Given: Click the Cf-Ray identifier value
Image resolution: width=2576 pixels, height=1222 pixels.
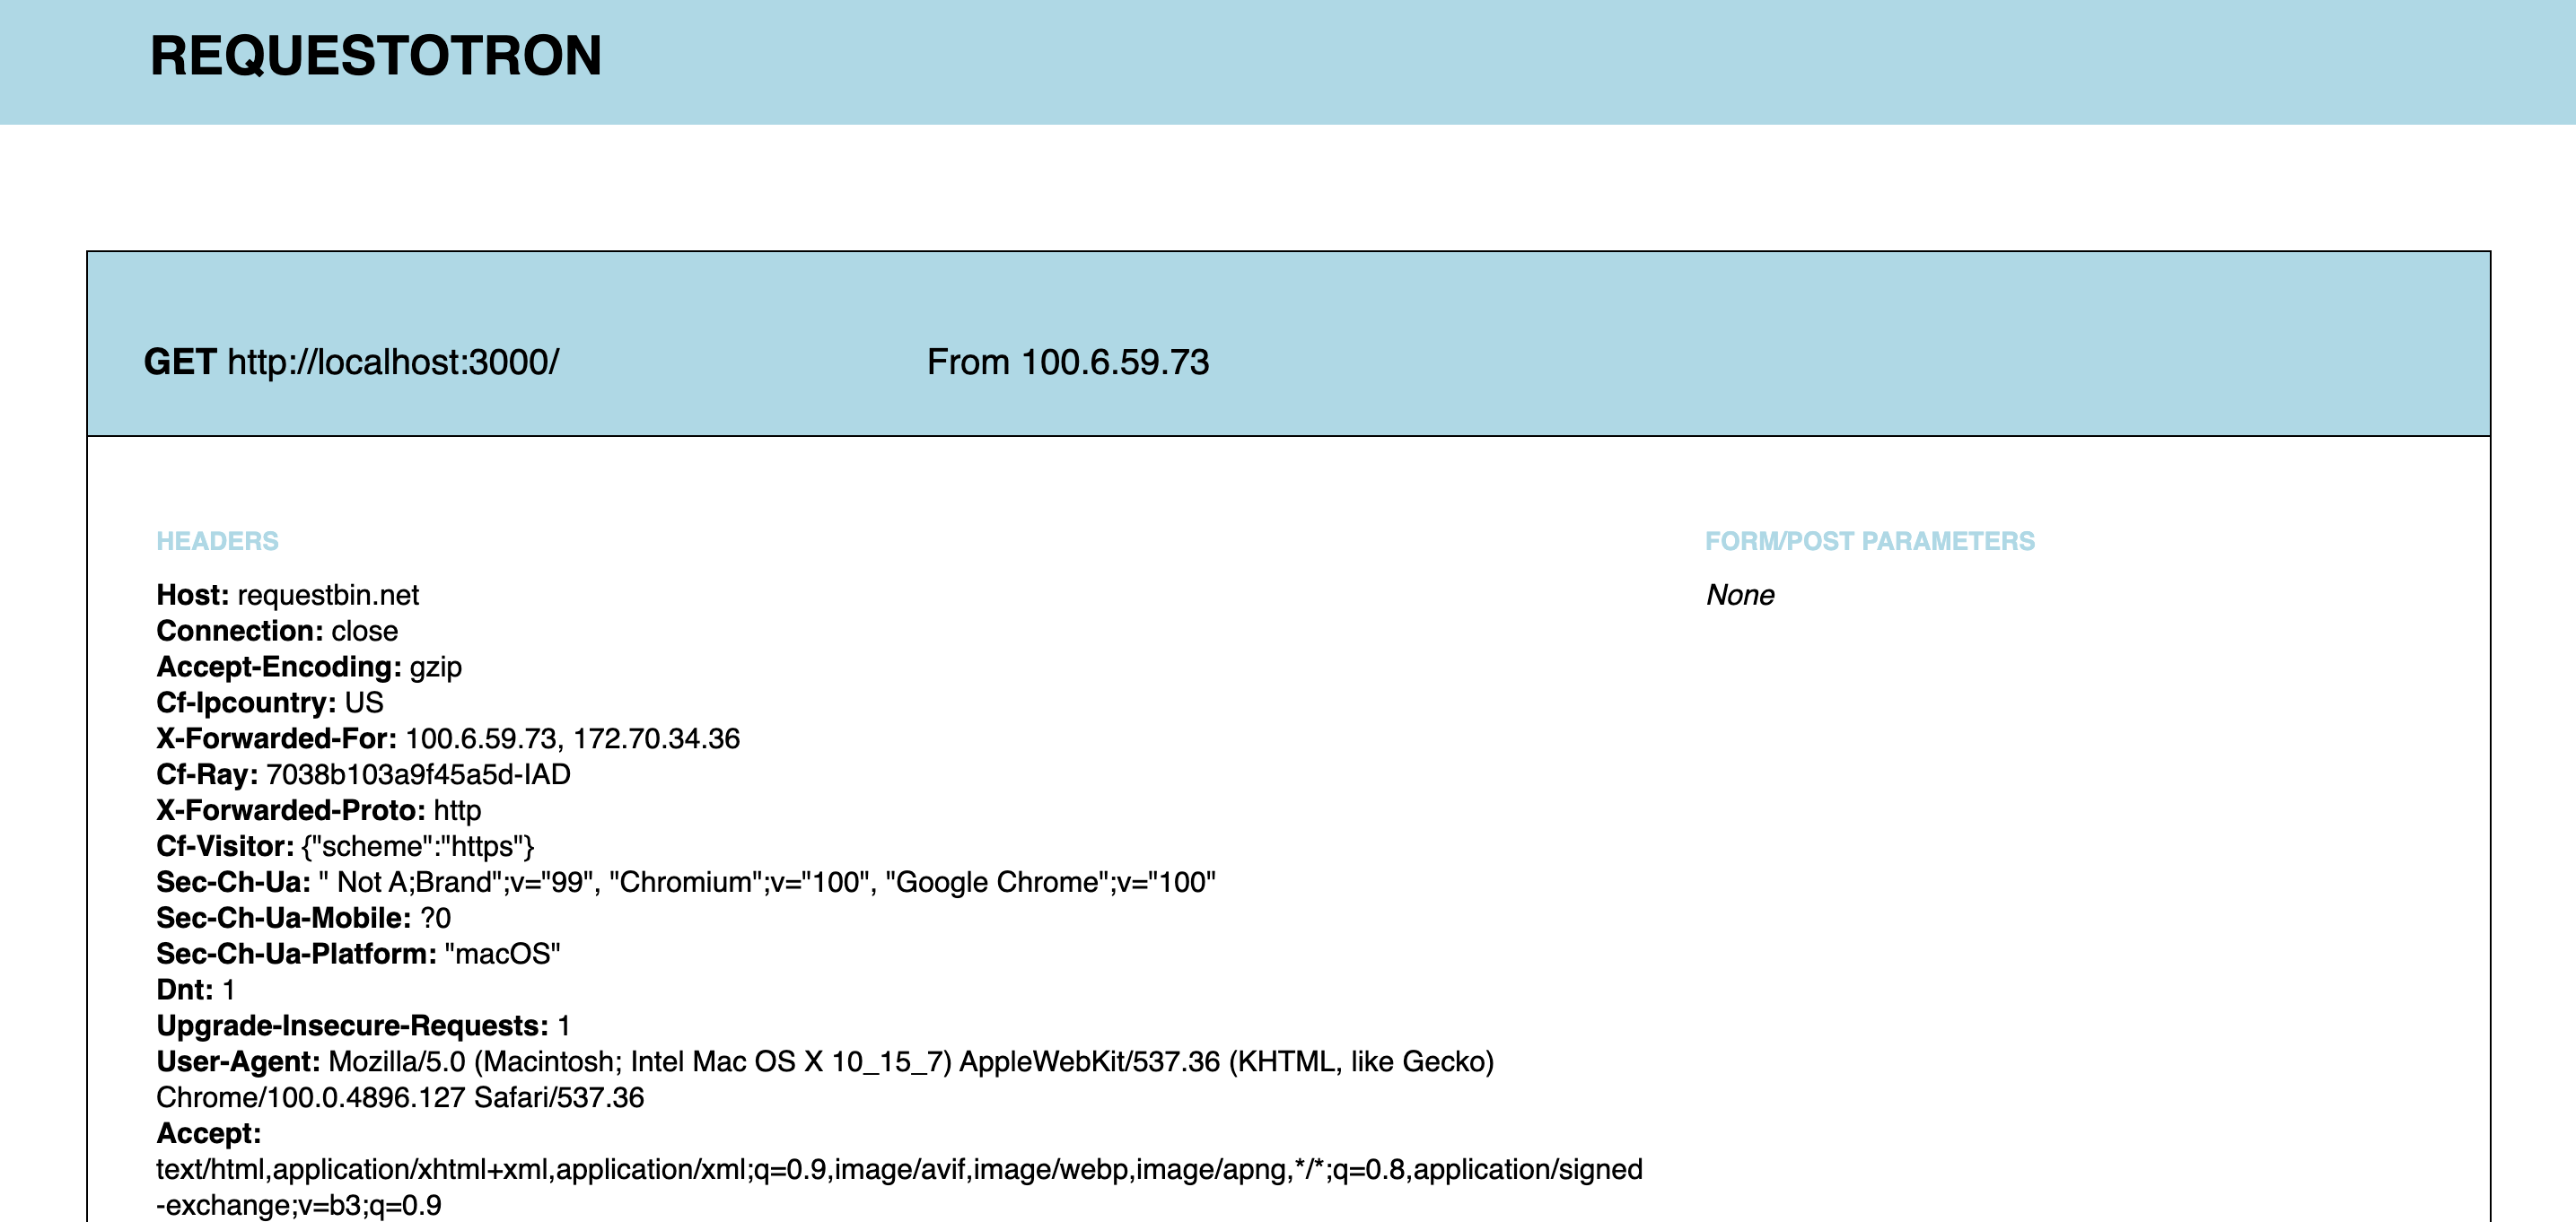Looking at the screenshot, I should (x=418, y=775).
